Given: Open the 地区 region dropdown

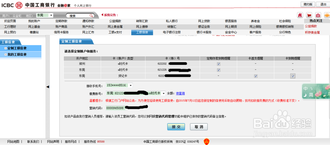Looking at the screenshot, I should [51, 15].
